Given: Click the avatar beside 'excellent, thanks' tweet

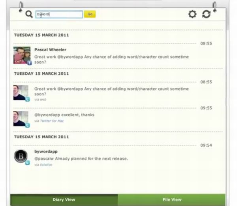Looking at the screenshot, I should coord(21,118).
